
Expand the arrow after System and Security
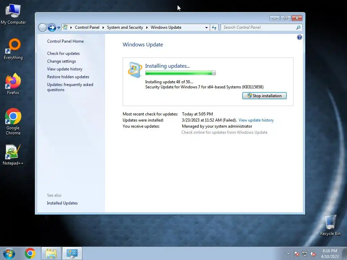(x=147, y=27)
